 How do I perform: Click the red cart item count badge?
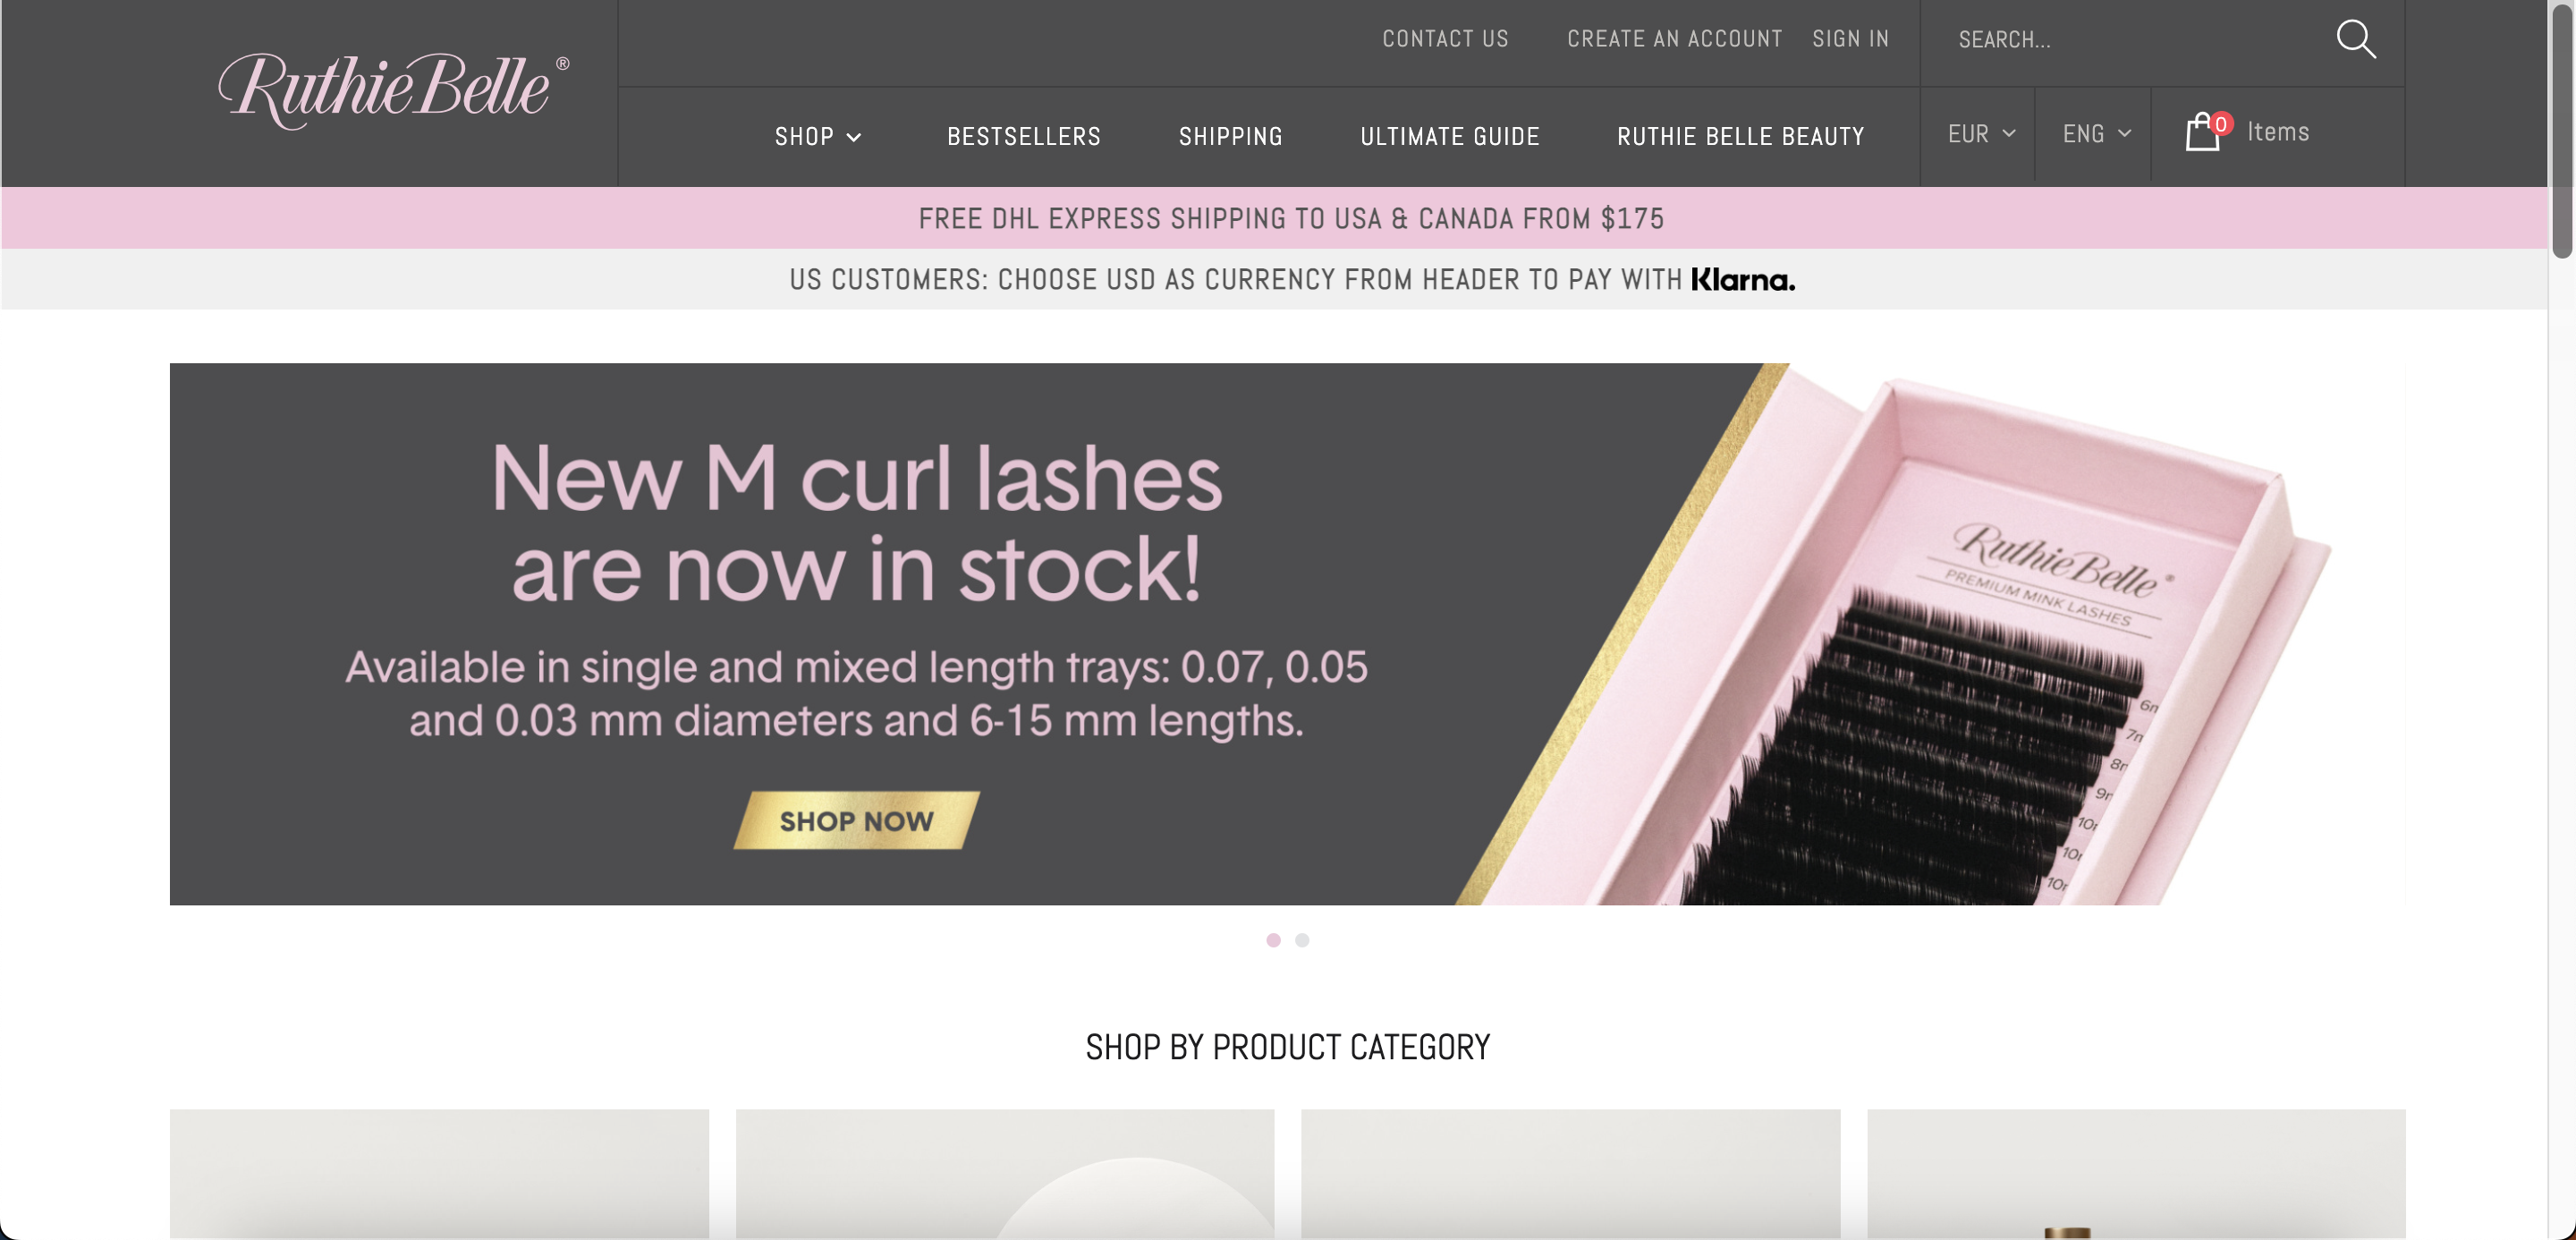[x=2221, y=124]
